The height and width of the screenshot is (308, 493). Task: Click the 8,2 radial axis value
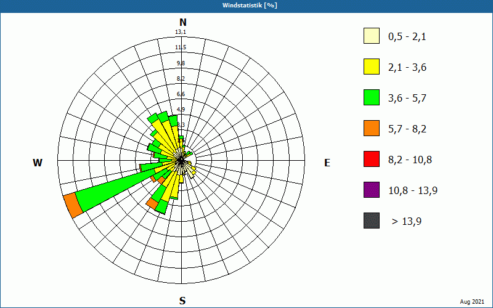181,79
